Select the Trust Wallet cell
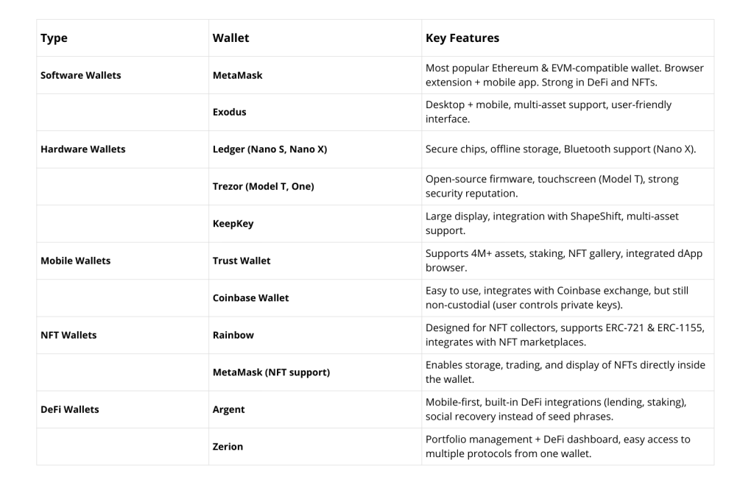Screen dimensions: 754x491 242,261
